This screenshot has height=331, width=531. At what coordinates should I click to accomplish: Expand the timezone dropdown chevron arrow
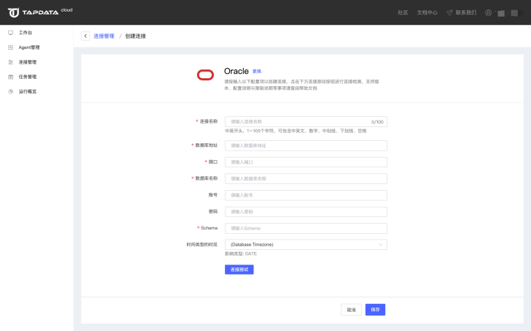tap(381, 245)
